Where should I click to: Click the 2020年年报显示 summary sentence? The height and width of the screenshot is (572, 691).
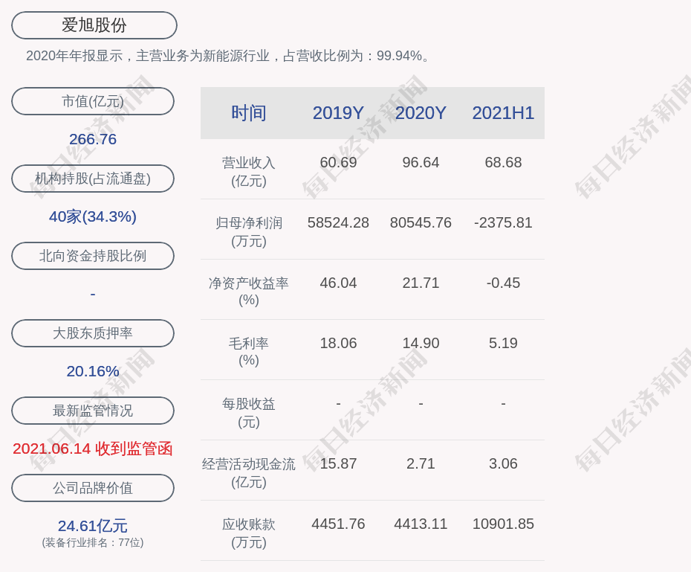click(x=227, y=56)
